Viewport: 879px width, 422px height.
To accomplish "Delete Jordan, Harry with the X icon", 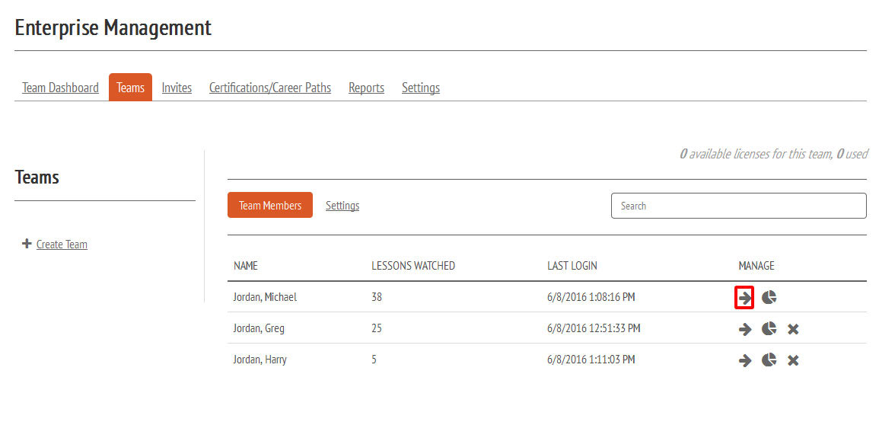I will (793, 360).
